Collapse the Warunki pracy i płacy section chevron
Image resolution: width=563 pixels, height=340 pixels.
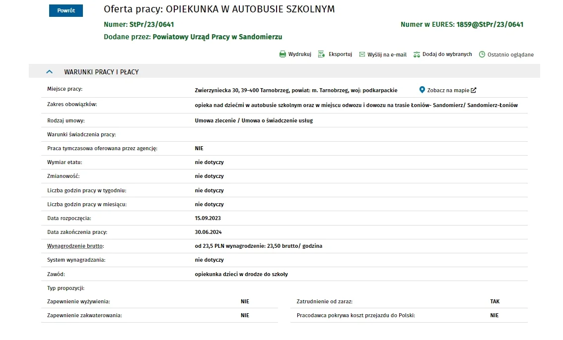(x=50, y=72)
